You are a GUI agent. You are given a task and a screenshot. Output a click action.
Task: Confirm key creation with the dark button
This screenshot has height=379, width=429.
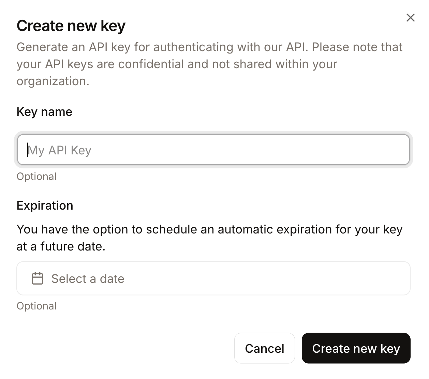pyautogui.click(x=356, y=348)
